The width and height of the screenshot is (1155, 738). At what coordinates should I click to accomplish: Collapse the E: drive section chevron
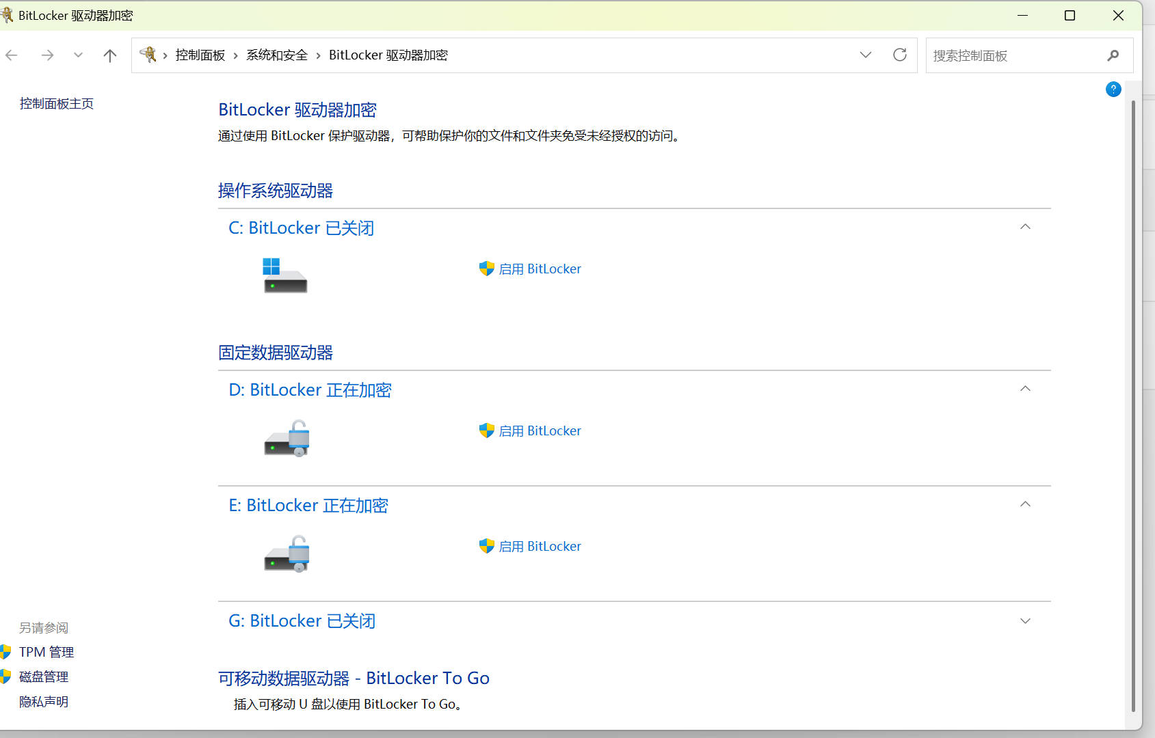point(1025,504)
